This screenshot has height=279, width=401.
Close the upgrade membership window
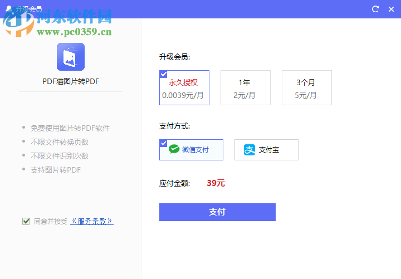click(391, 9)
